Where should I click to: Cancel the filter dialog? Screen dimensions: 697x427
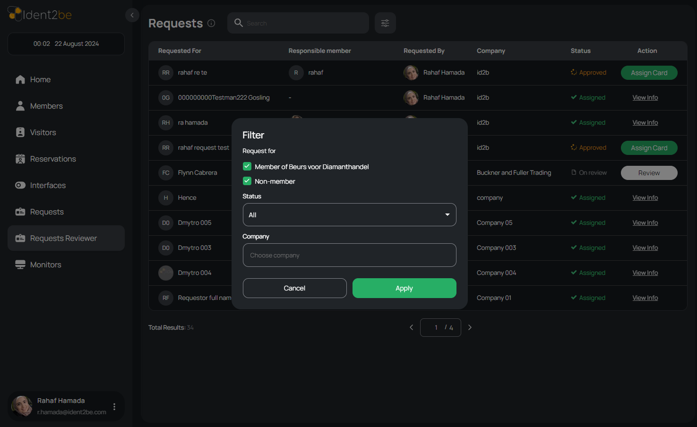pyautogui.click(x=295, y=288)
